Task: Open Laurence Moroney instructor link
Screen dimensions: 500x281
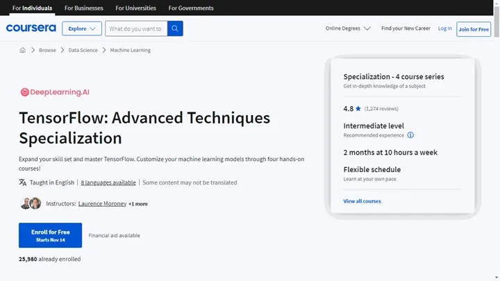Action: click(x=102, y=203)
